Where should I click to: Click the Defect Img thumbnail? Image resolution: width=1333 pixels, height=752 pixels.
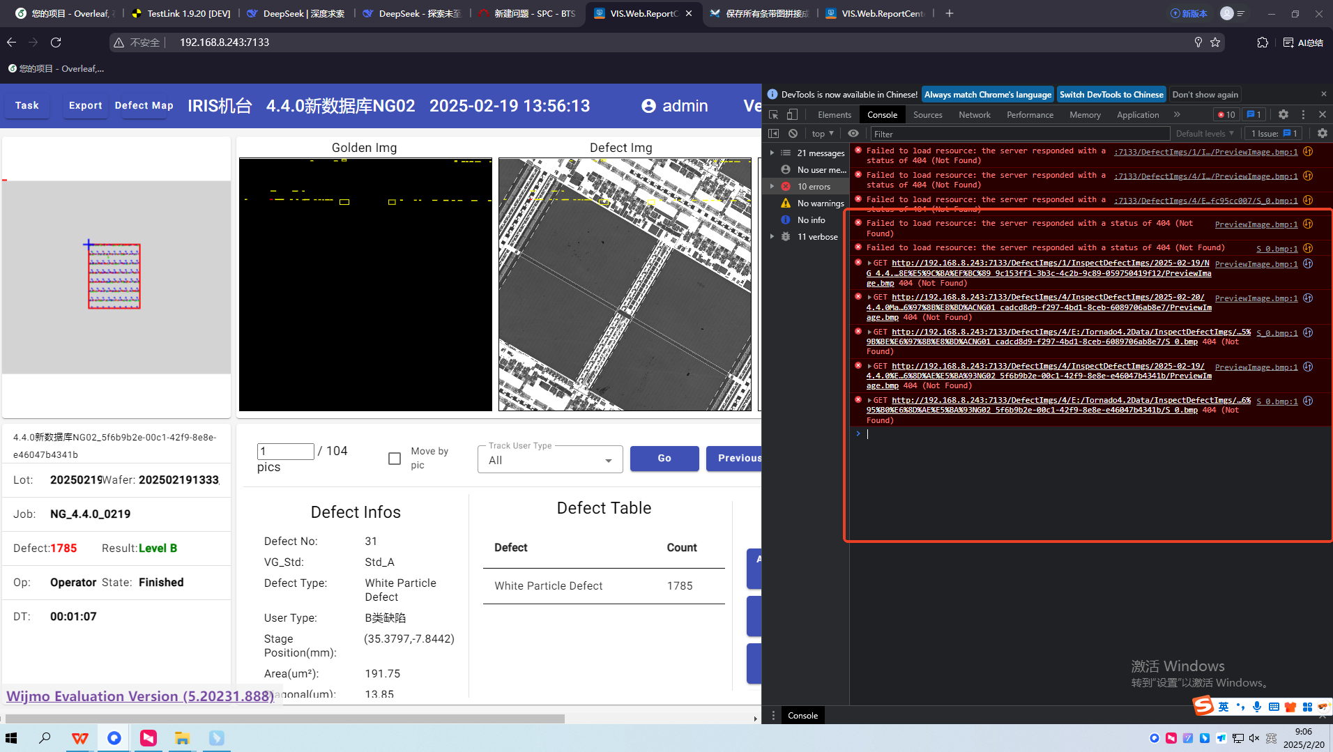625,284
